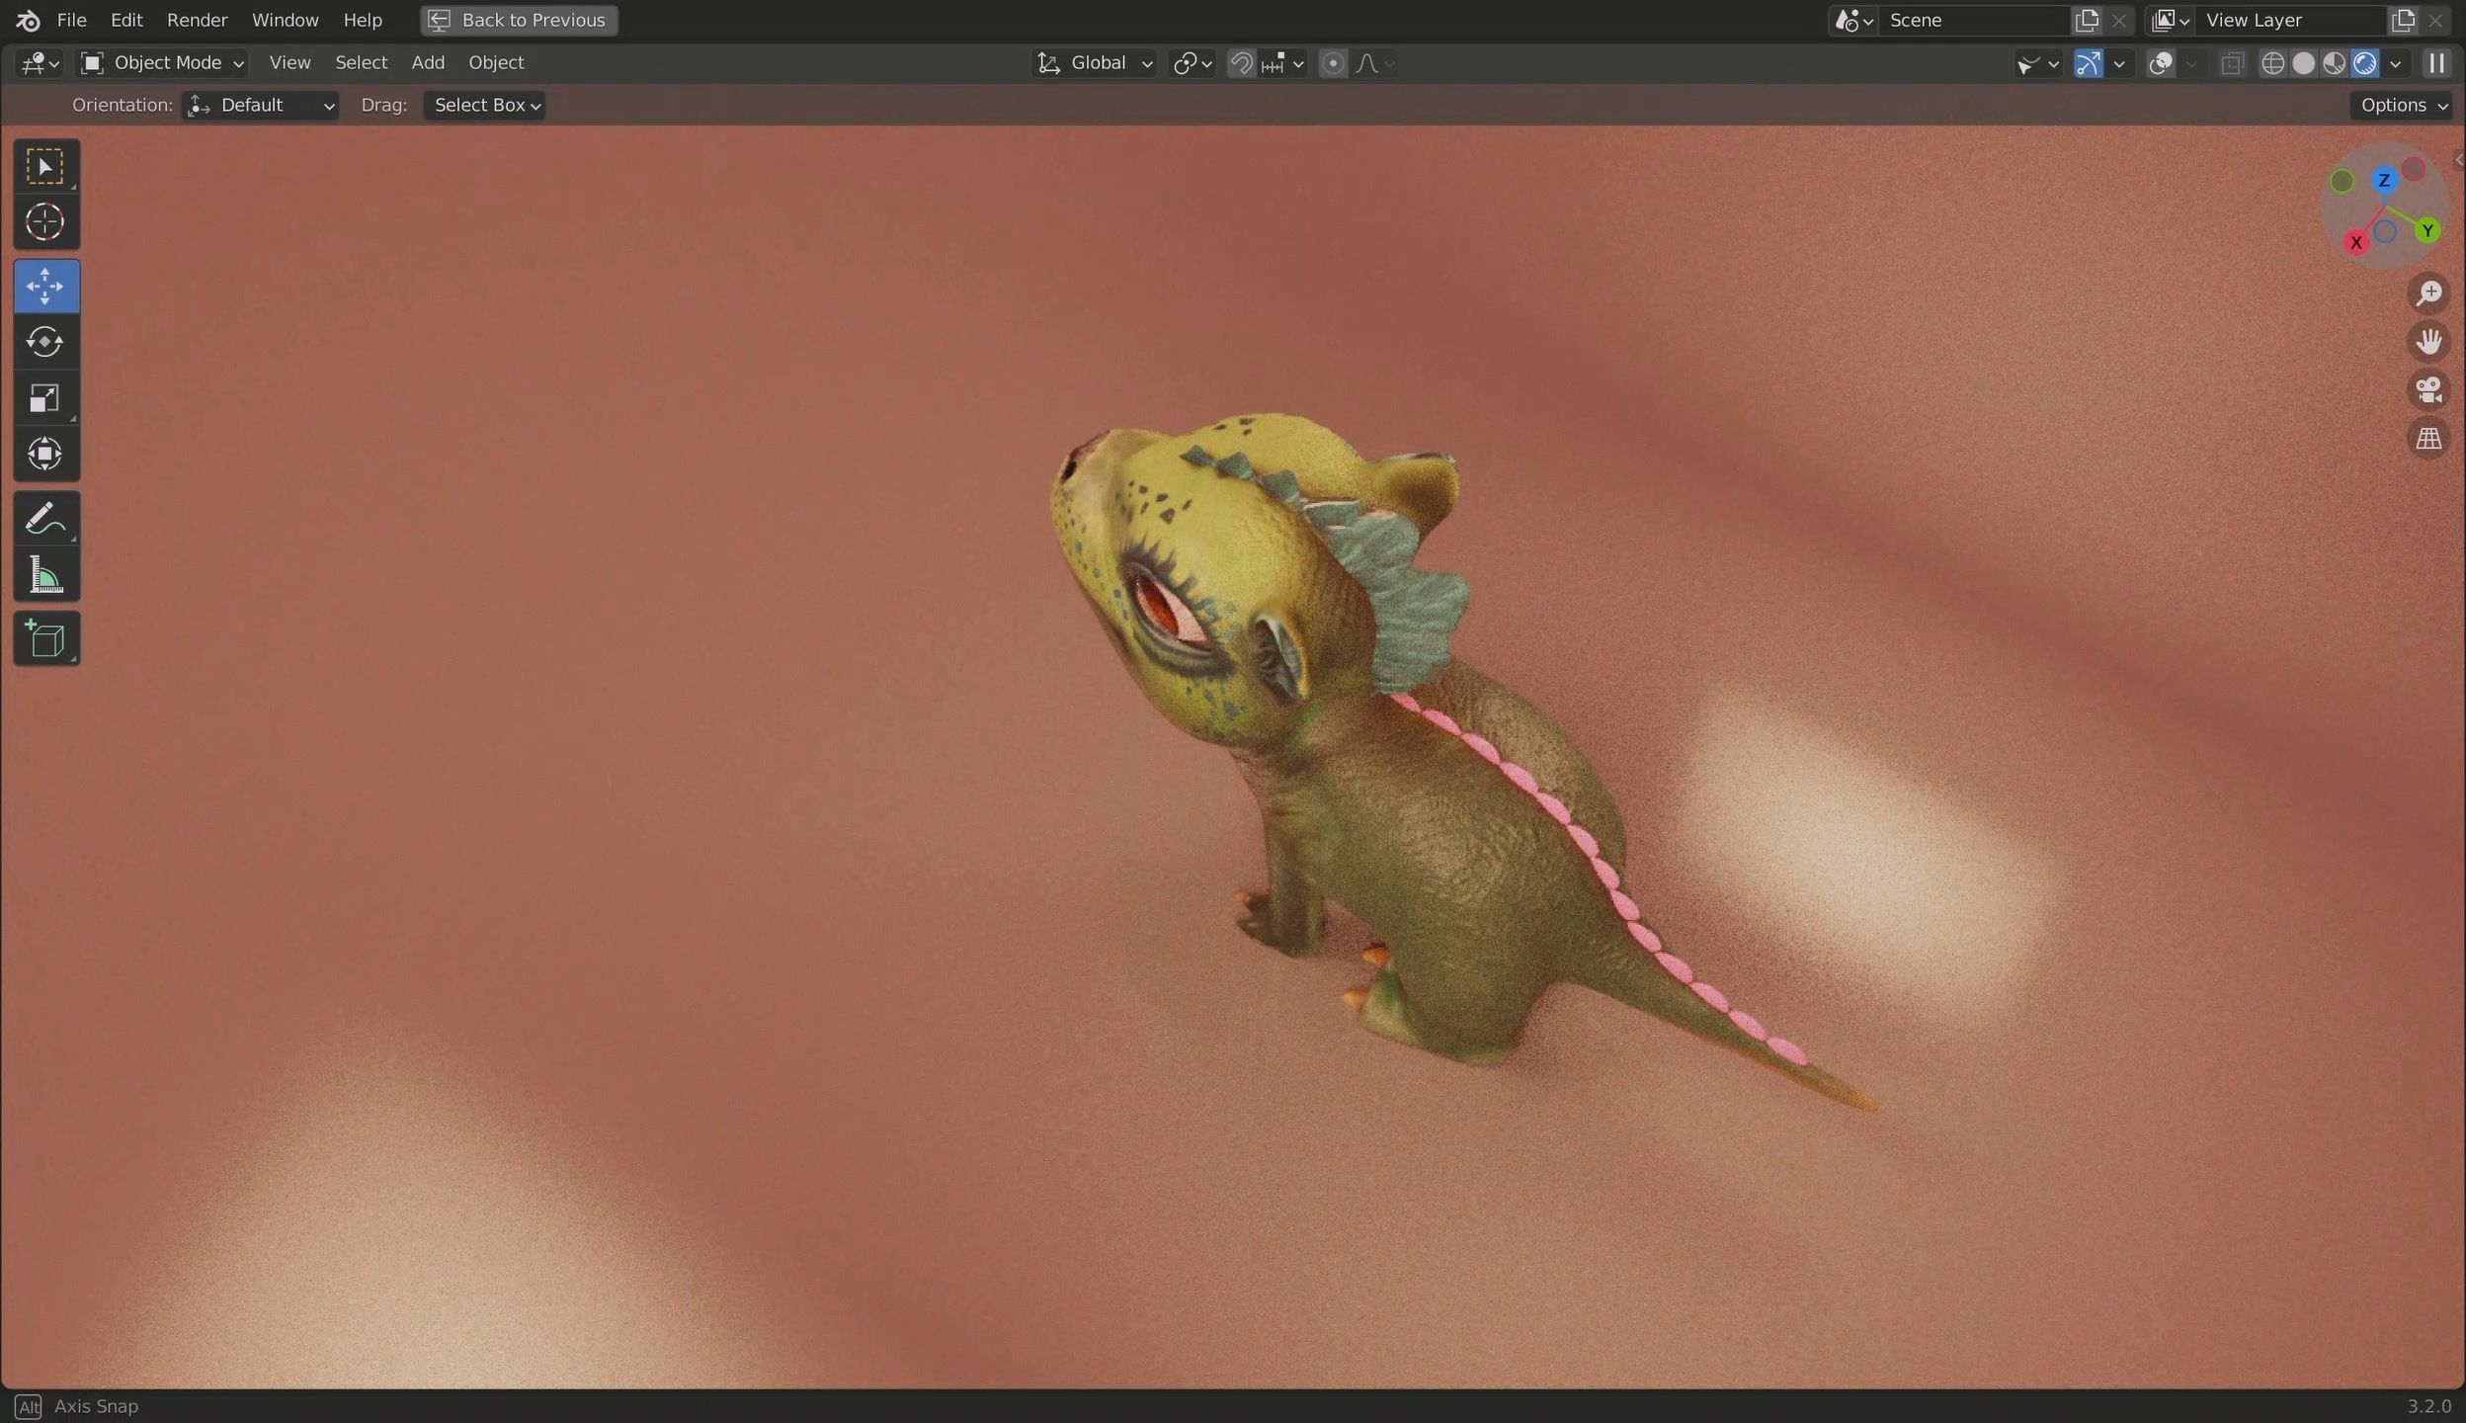Viewport: 2466px width, 1423px height.
Task: Open the snapping options dropdown
Action: coord(1282,63)
